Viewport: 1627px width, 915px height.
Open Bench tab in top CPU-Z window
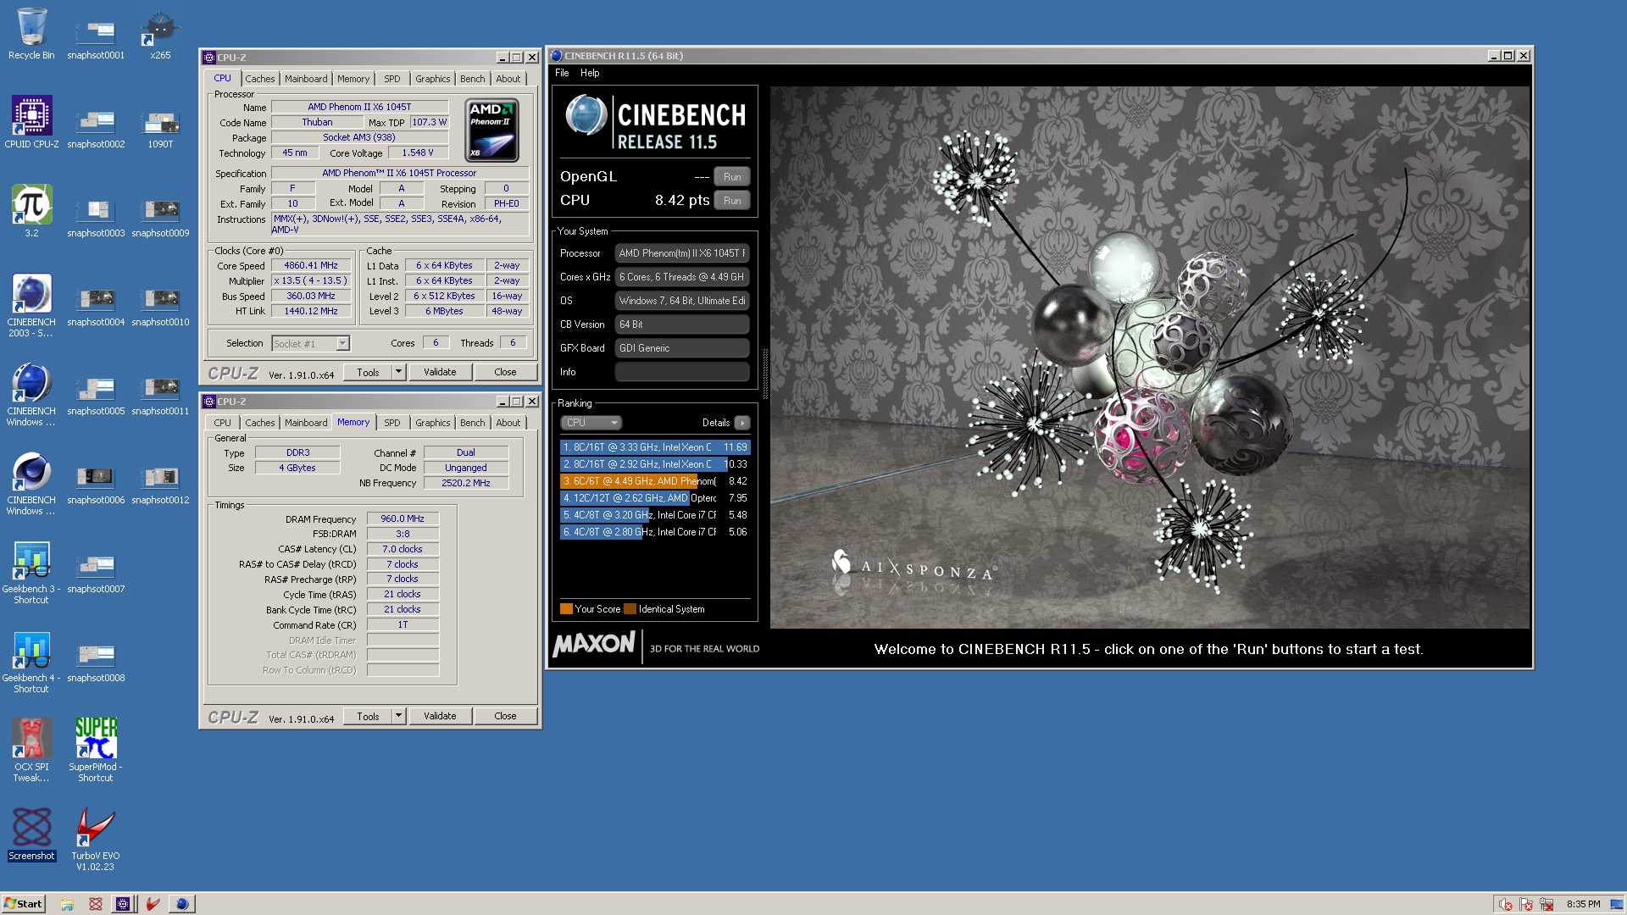472,79
